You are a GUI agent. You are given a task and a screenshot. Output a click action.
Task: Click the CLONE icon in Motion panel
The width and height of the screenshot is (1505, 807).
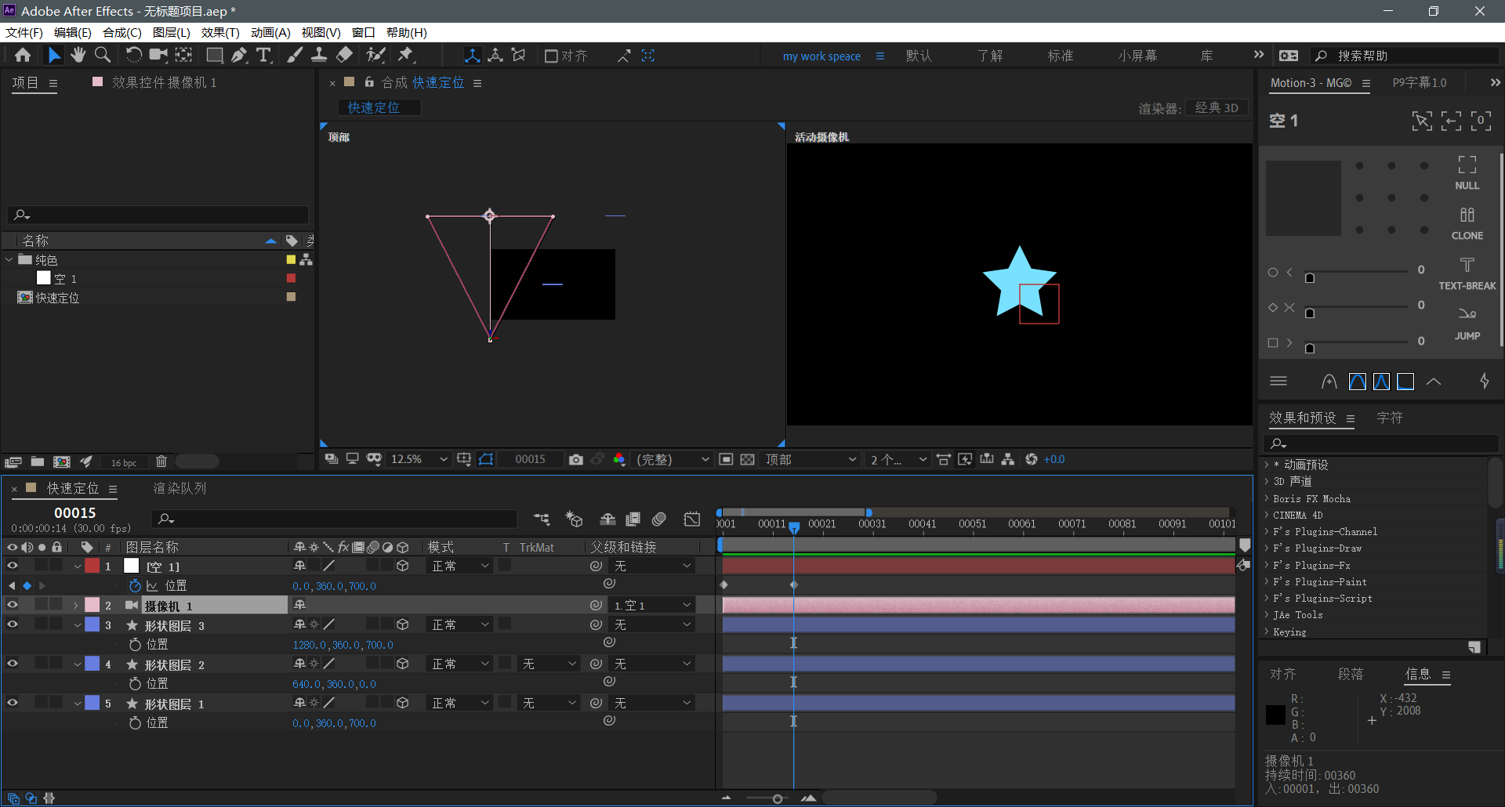pyautogui.click(x=1467, y=223)
